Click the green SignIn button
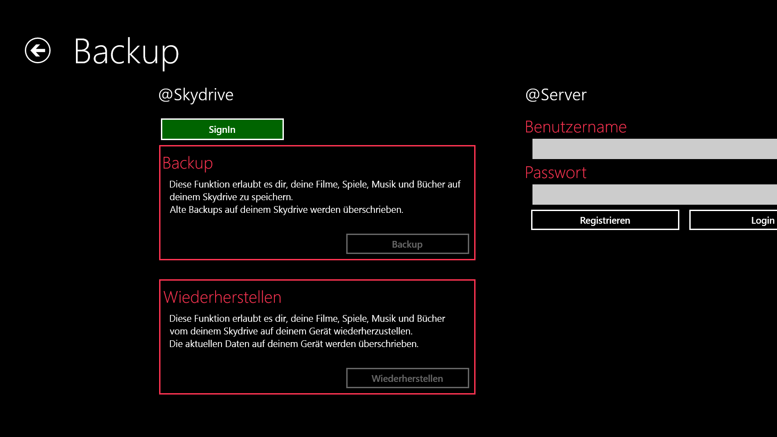 [222, 129]
